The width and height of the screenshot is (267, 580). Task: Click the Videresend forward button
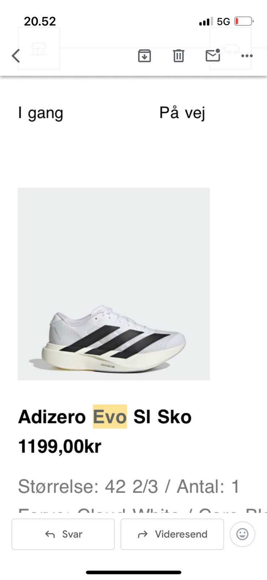point(172,534)
